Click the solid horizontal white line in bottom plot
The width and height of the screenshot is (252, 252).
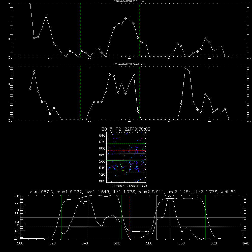[133, 217]
